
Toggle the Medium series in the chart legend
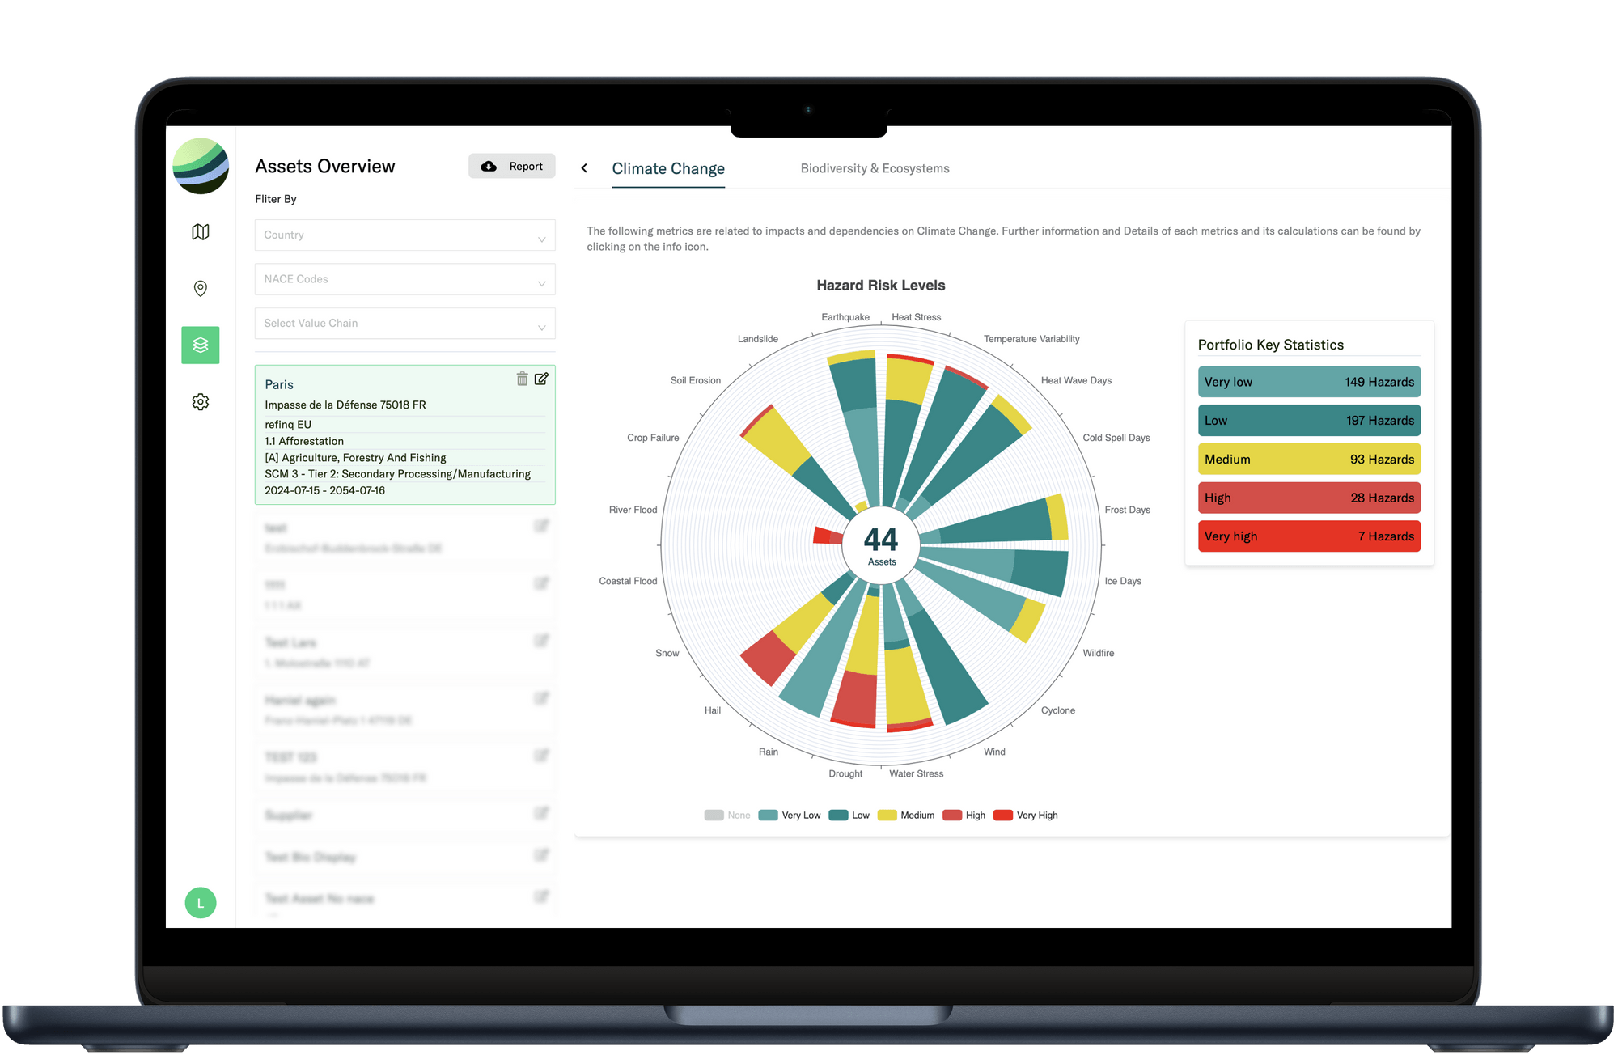pyautogui.click(x=906, y=816)
